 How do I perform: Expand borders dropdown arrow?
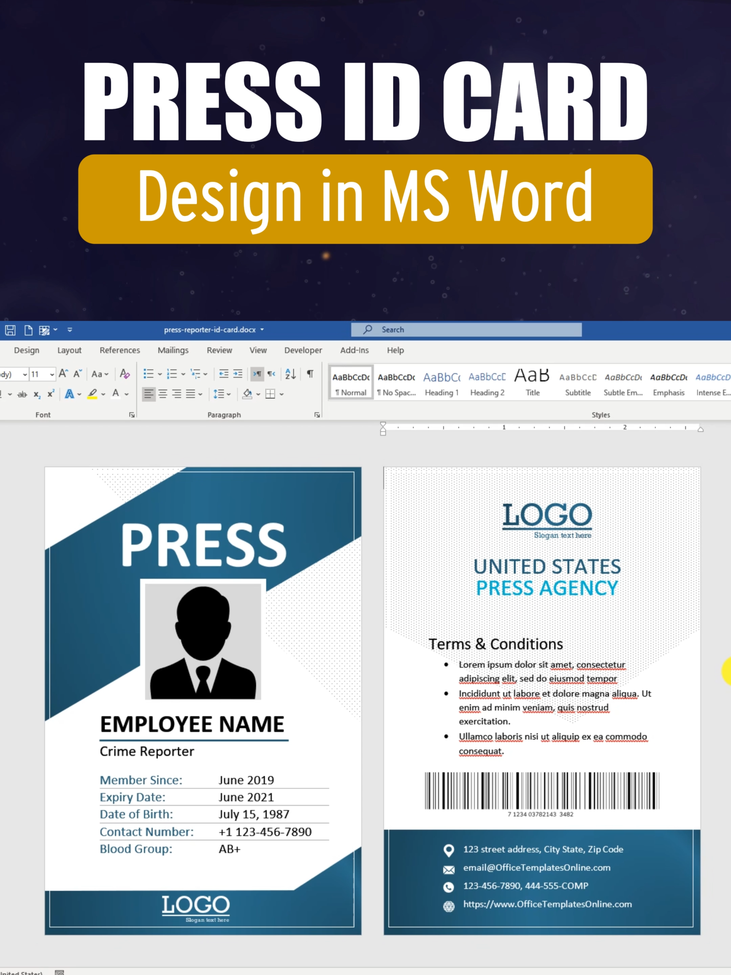tap(282, 394)
